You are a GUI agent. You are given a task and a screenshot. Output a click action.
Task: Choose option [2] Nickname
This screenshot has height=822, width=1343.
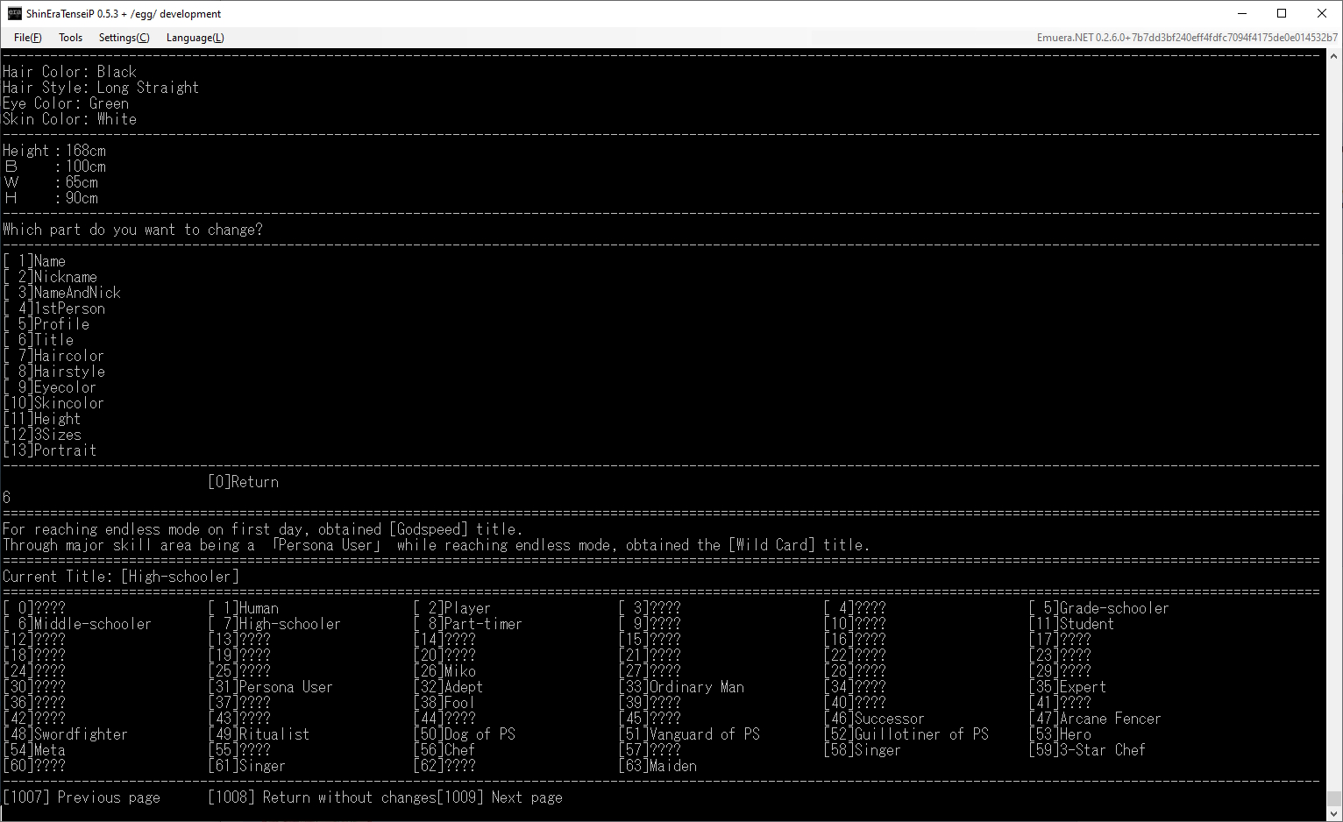[x=50, y=277]
